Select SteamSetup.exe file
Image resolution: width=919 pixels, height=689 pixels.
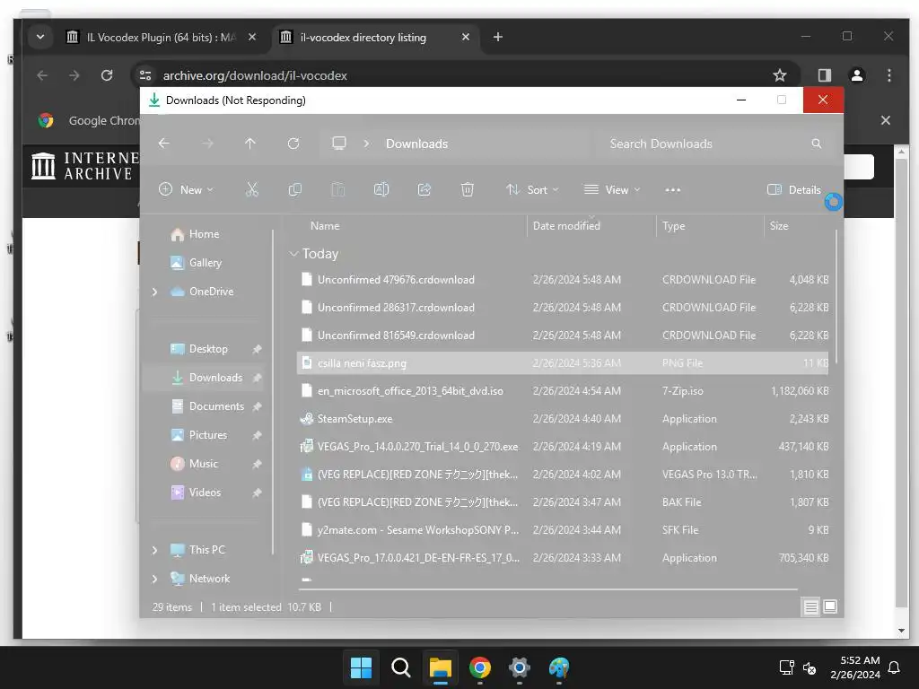pyautogui.click(x=563, y=419)
